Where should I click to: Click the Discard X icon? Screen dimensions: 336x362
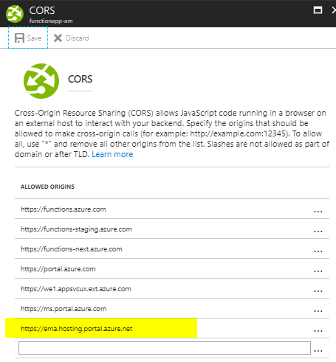tap(58, 38)
